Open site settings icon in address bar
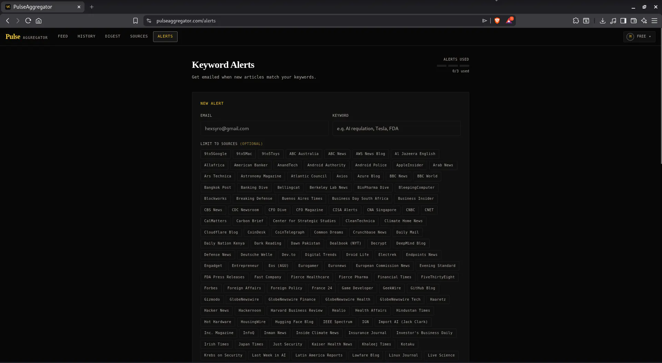Image resolution: width=662 pixels, height=363 pixels. [x=149, y=21]
